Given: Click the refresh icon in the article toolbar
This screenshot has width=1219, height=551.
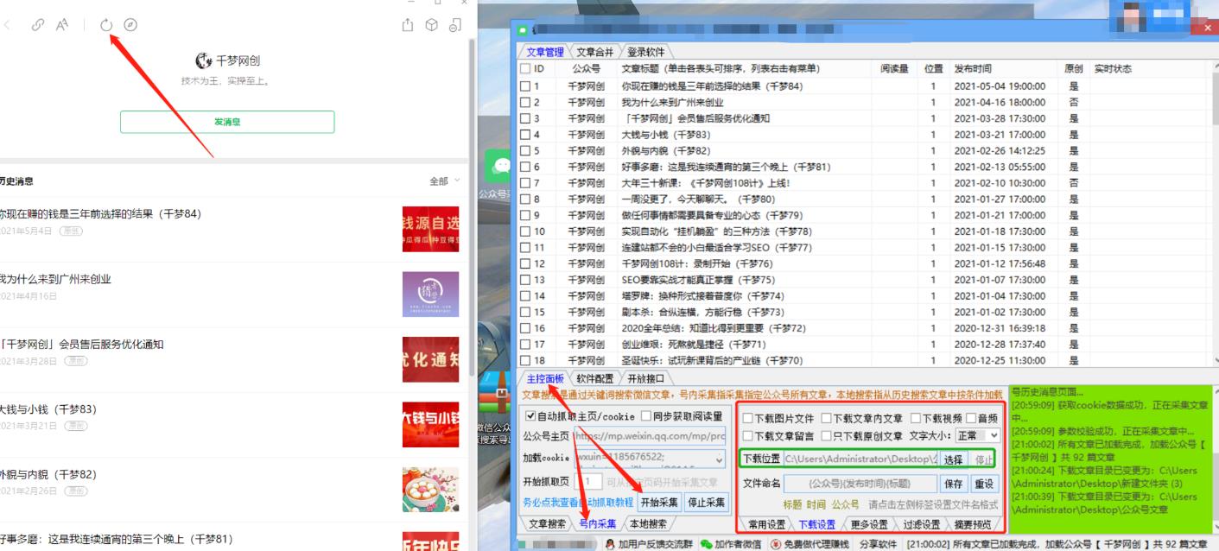Looking at the screenshot, I should click(107, 25).
